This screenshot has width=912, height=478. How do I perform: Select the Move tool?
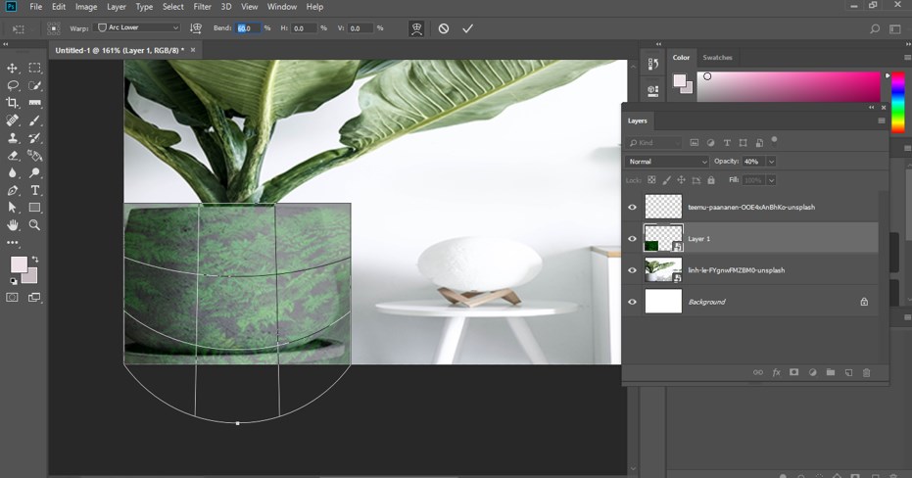[13, 68]
